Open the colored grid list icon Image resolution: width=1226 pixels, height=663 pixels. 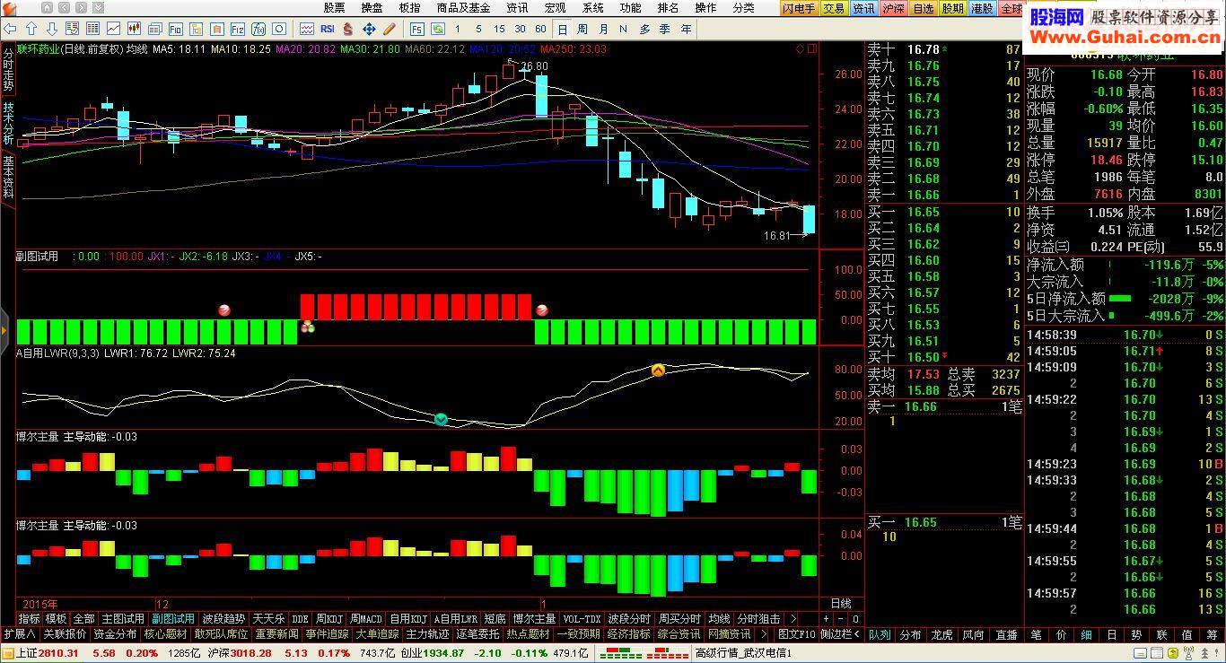pyautogui.click(x=94, y=30)
